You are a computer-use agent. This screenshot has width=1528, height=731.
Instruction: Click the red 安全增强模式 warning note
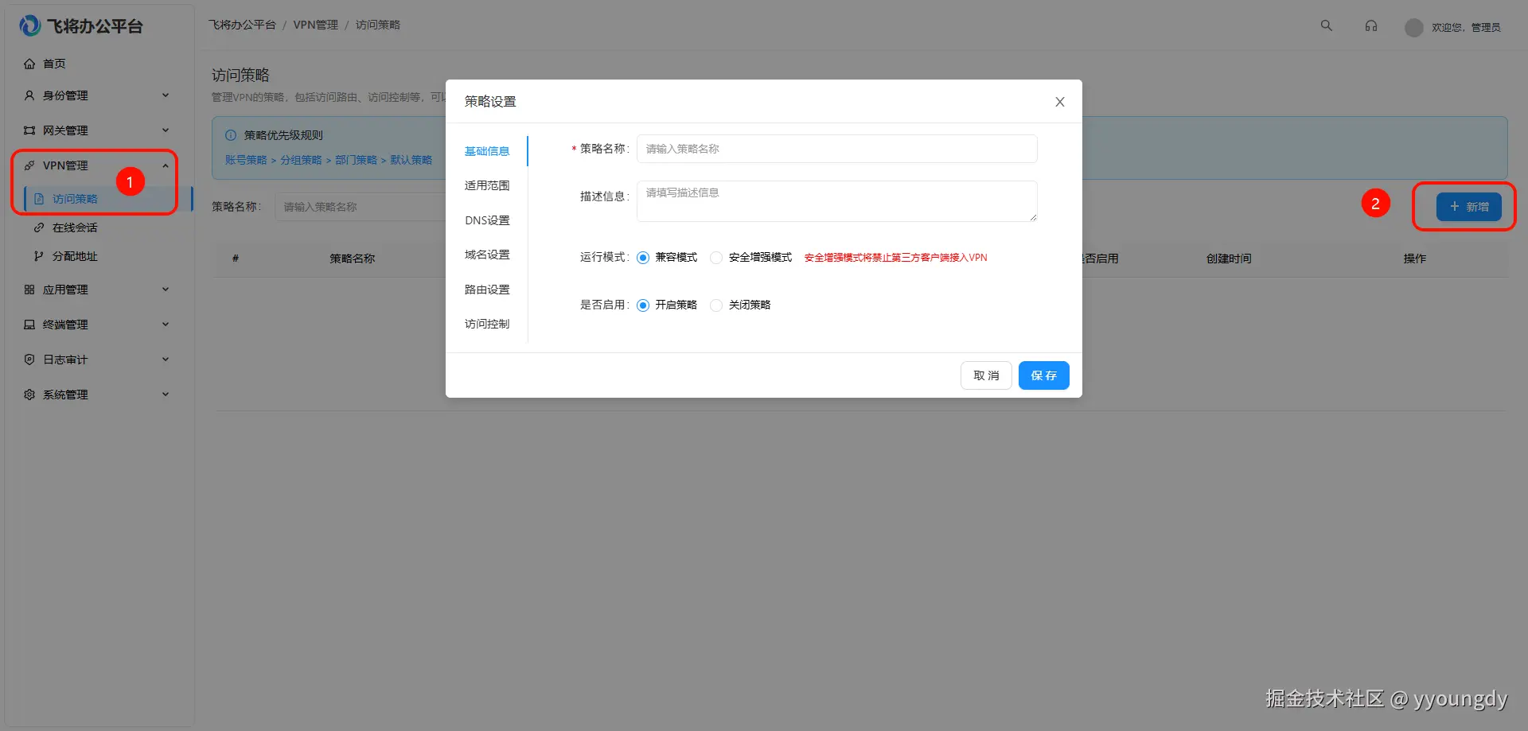tap(896, 258)
